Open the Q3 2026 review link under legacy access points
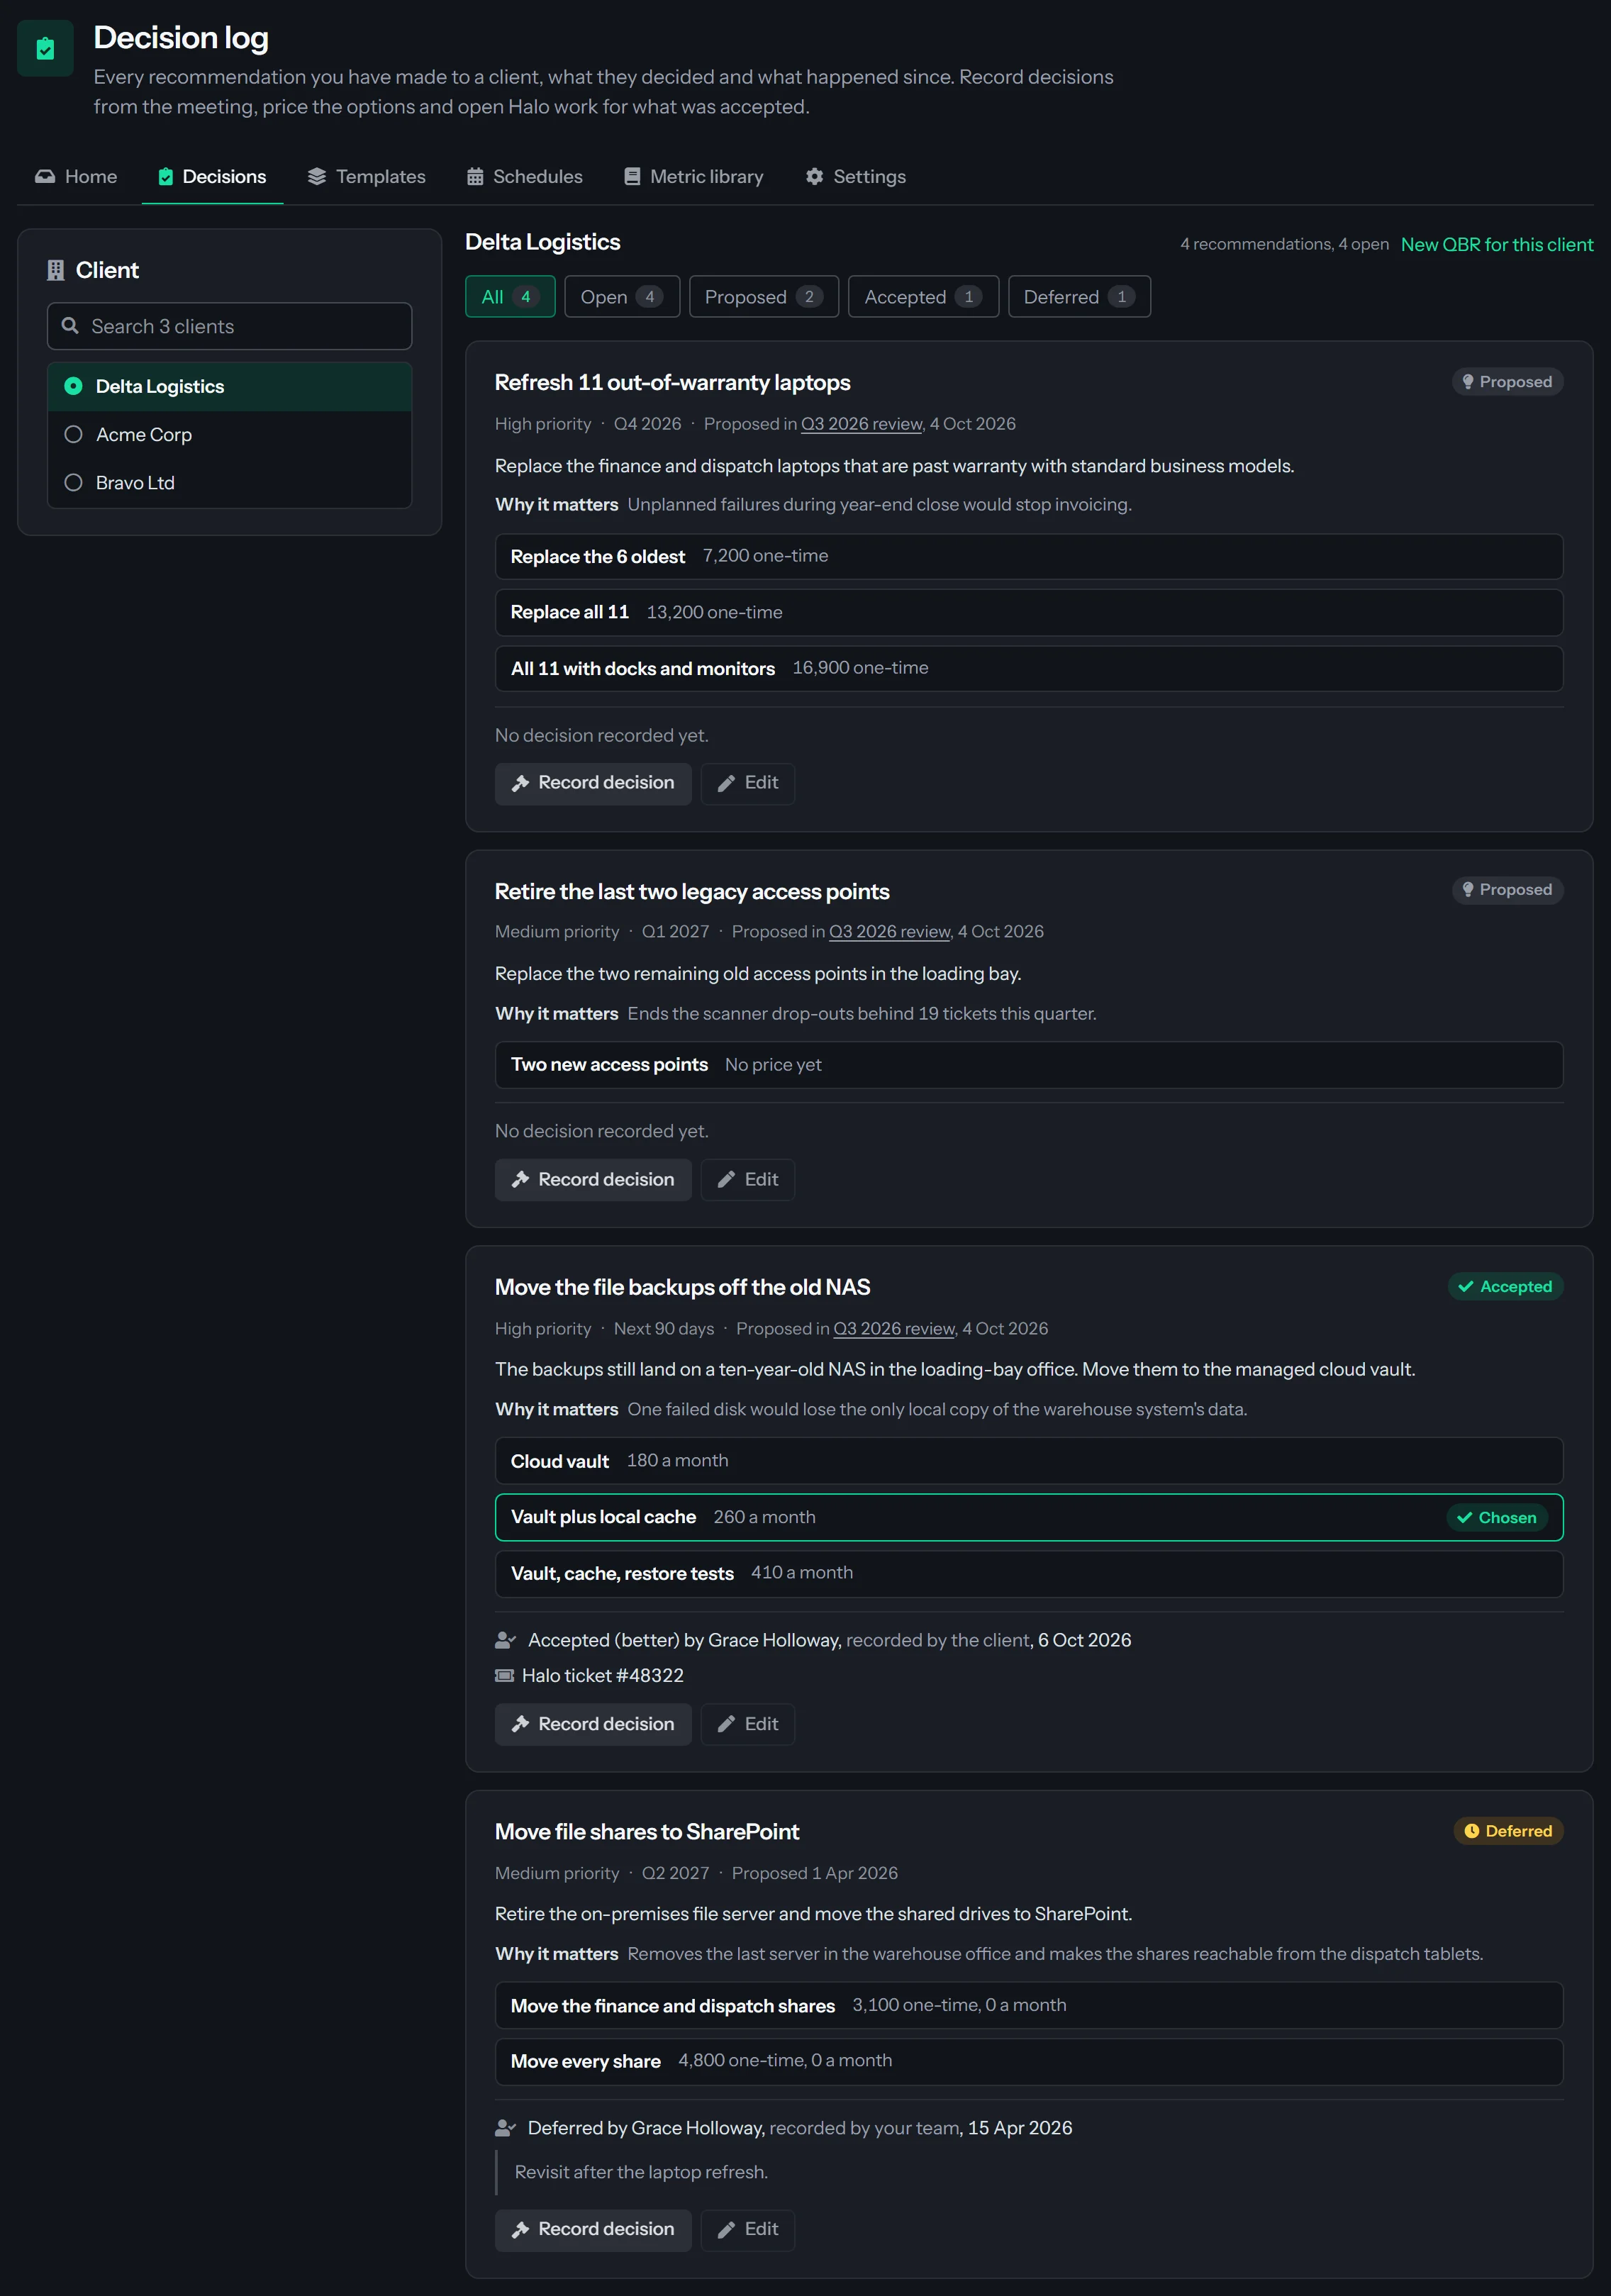The height and width of the screenshot is (2296, 1611). tap(889, 931)
